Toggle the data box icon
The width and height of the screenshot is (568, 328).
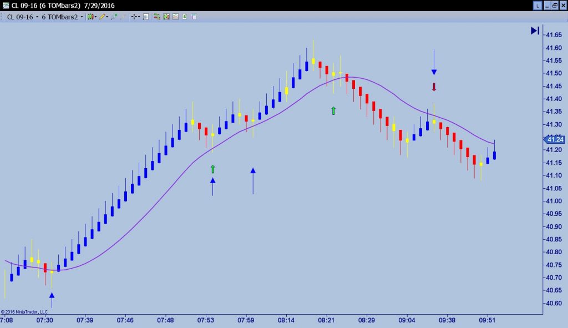click(x=146, y=17)
